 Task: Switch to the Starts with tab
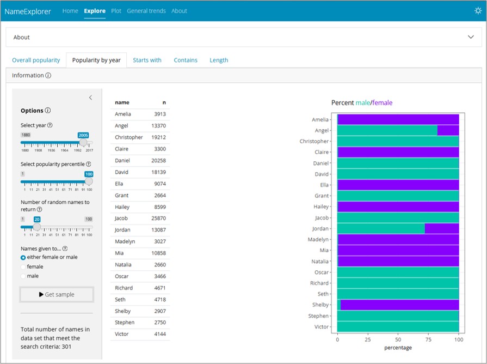[x=147, y=60]
